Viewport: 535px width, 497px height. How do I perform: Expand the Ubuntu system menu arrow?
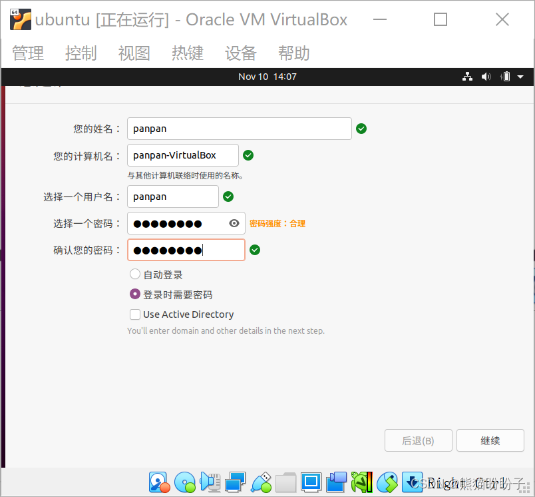click(520, 77)
